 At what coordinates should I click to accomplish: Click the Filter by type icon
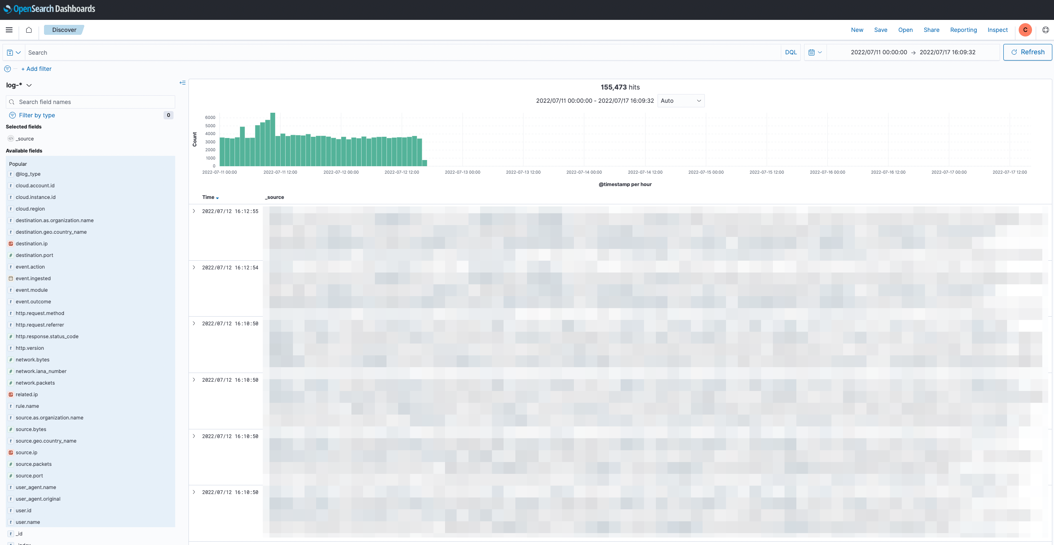pyautogui.click(x=12, y=115)
